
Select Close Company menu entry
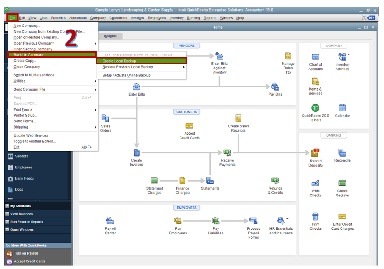click(x=53, y=66)
